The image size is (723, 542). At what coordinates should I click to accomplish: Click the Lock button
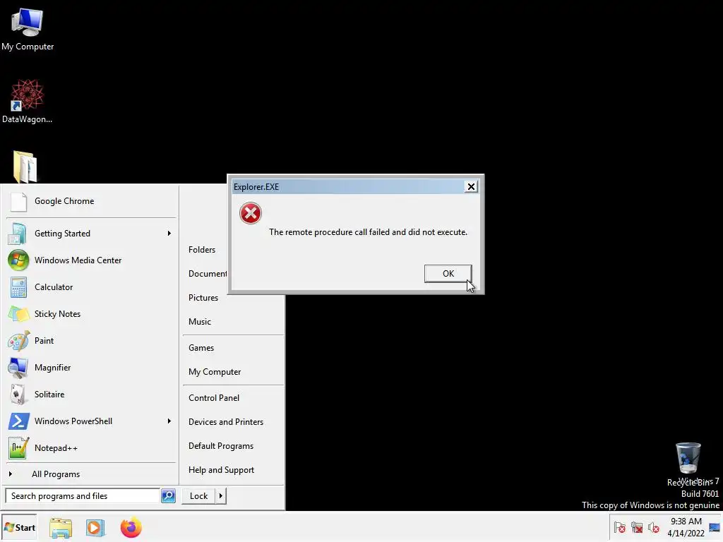pos(198,496)
